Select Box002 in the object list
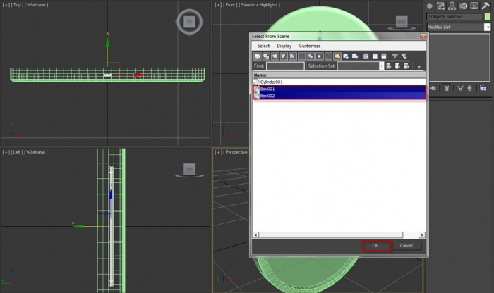This screenshot has height=293, width=494. pyautogui.click(x=339, y=96)
